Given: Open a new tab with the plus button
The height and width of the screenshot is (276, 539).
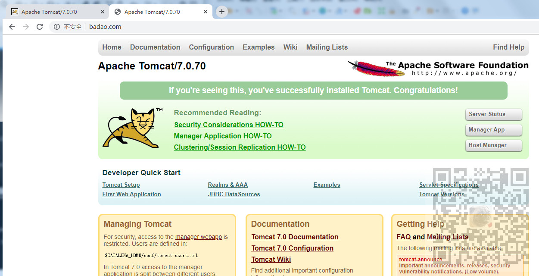Looking at the screenshot, I should click(x=222, y=12).
